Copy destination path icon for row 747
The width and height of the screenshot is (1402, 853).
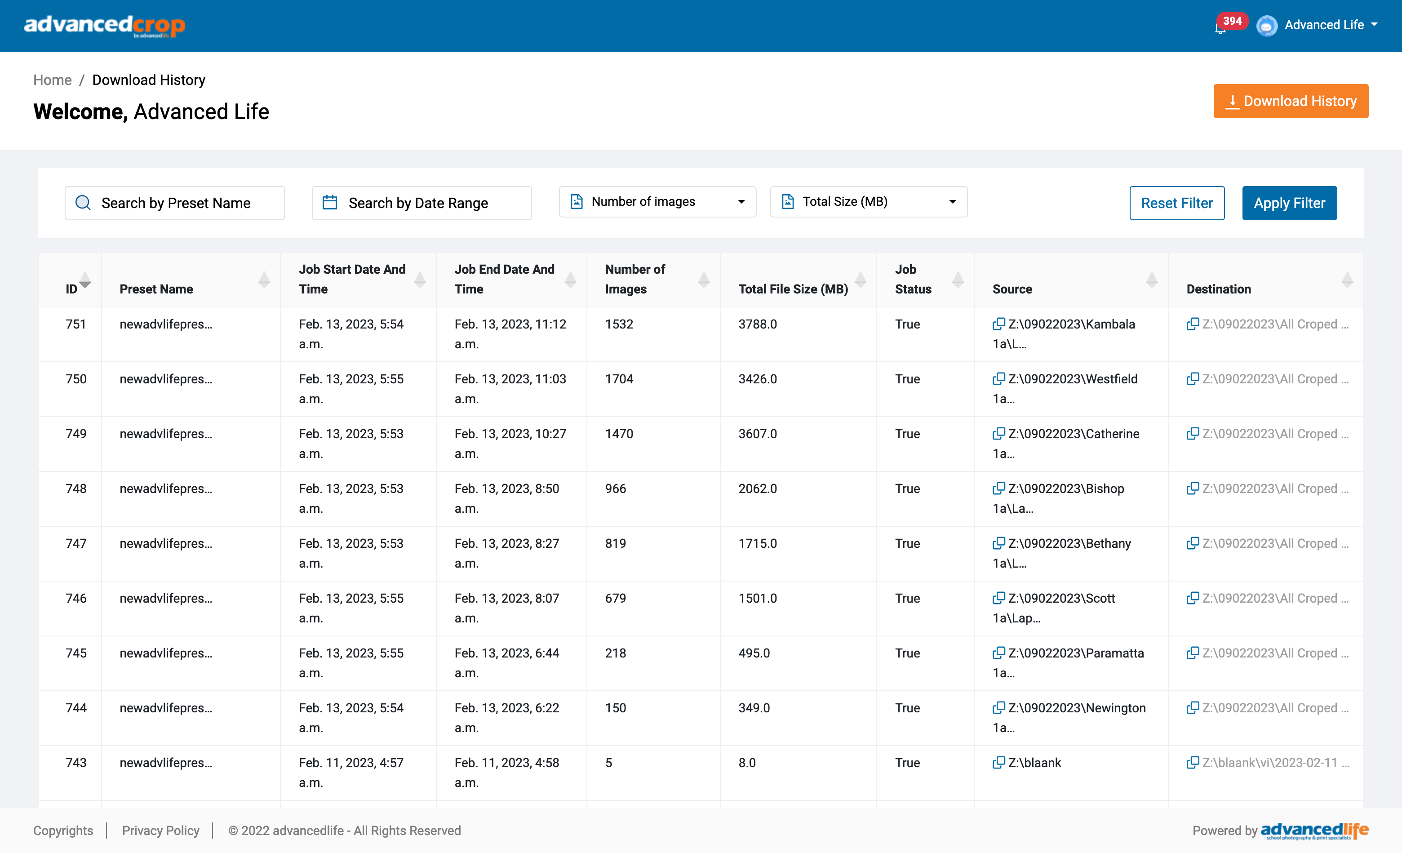coord(1193,543)
